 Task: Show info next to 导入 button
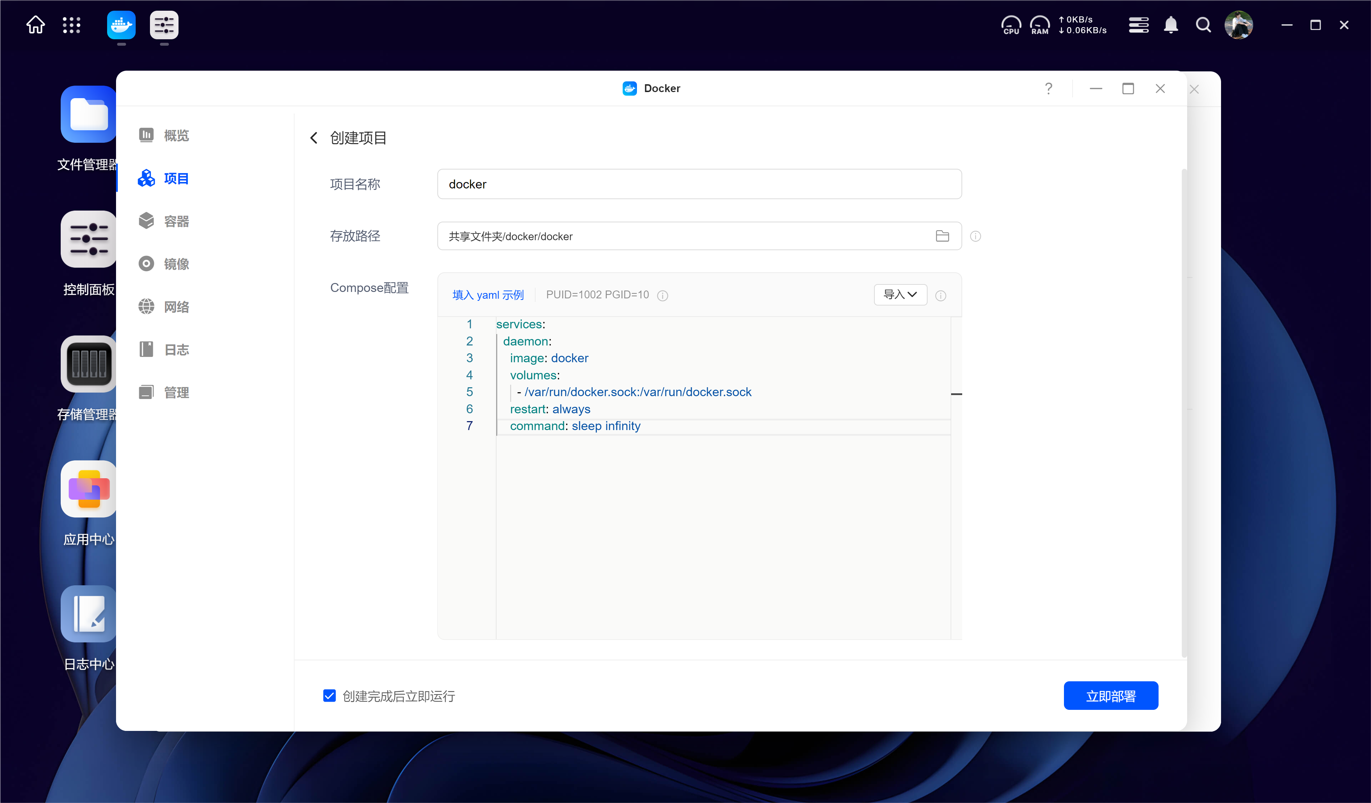tap(941, 295)
